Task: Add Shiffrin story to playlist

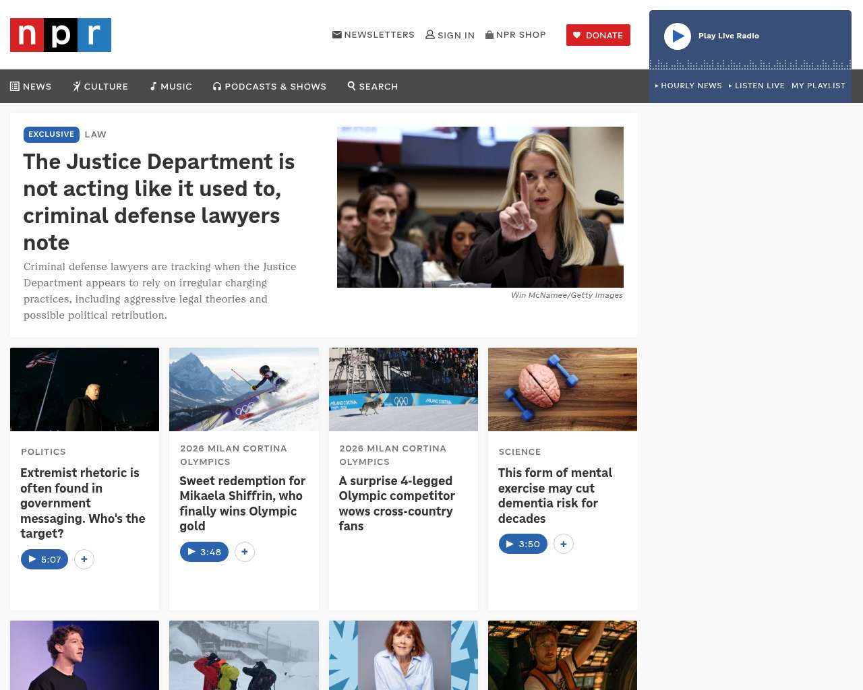Action: tap(245, 552)
